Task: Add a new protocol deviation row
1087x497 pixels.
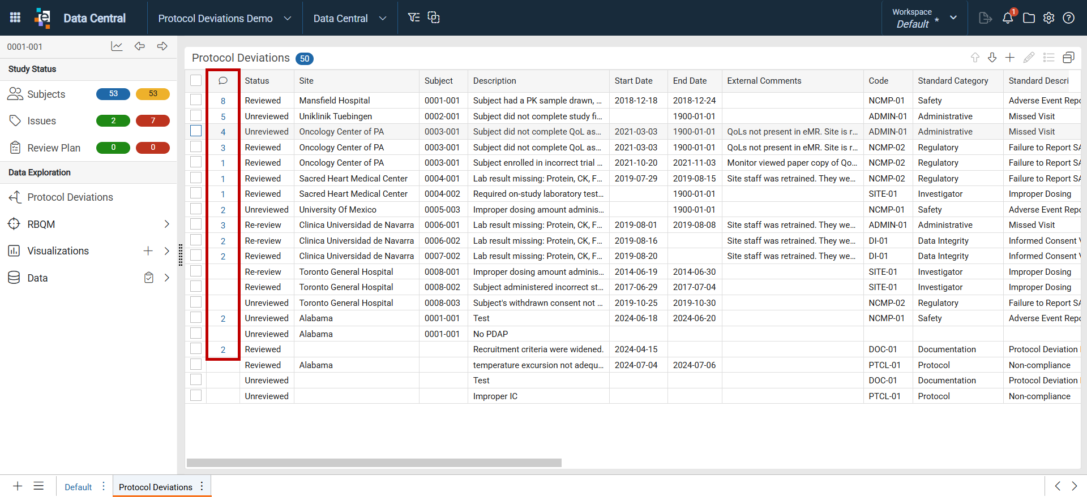Action: (1010, 57)
